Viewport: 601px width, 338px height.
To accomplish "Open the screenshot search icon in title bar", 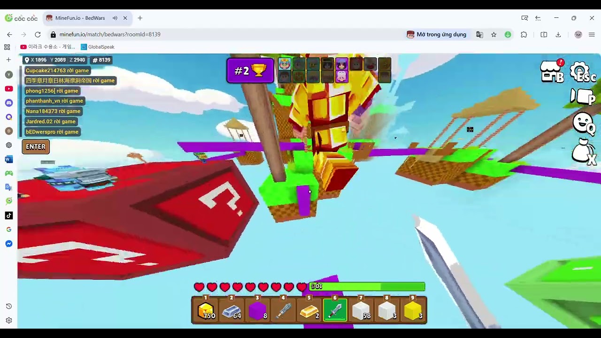I will click(524, 18).
